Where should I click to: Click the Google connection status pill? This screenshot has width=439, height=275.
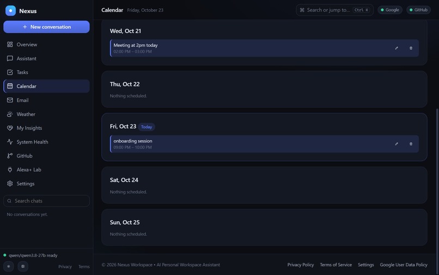coord(390,10)
